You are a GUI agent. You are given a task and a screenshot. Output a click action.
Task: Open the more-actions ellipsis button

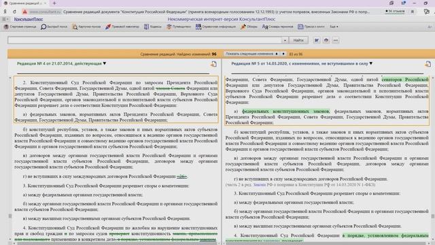click(336, 40)
